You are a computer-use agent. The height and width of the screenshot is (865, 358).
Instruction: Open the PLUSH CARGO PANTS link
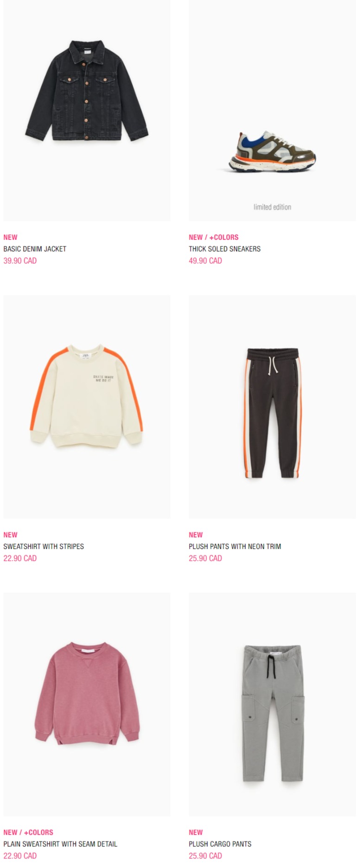[220, 844]
